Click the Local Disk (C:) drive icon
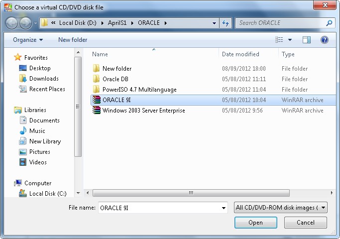 click(x=23, y=193)
